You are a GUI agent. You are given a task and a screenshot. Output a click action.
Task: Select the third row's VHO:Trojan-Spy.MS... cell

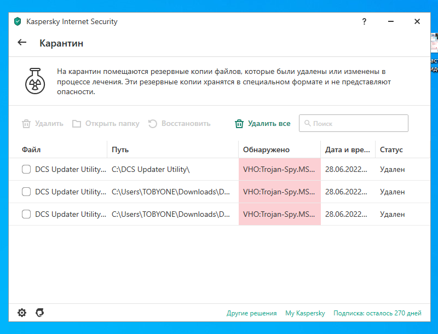pyautogui.click(x=280, y=214)
